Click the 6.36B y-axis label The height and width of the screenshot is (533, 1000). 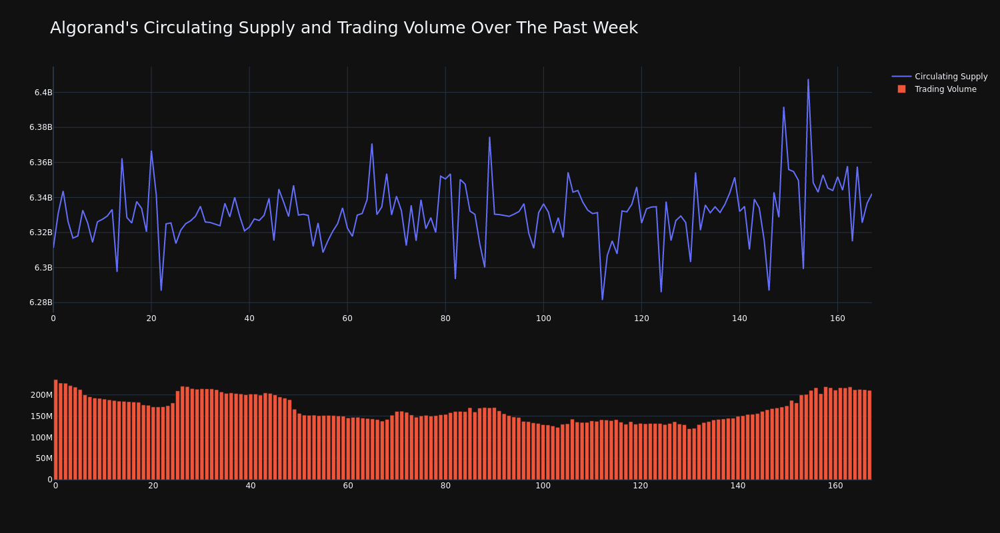click(41, 163)
